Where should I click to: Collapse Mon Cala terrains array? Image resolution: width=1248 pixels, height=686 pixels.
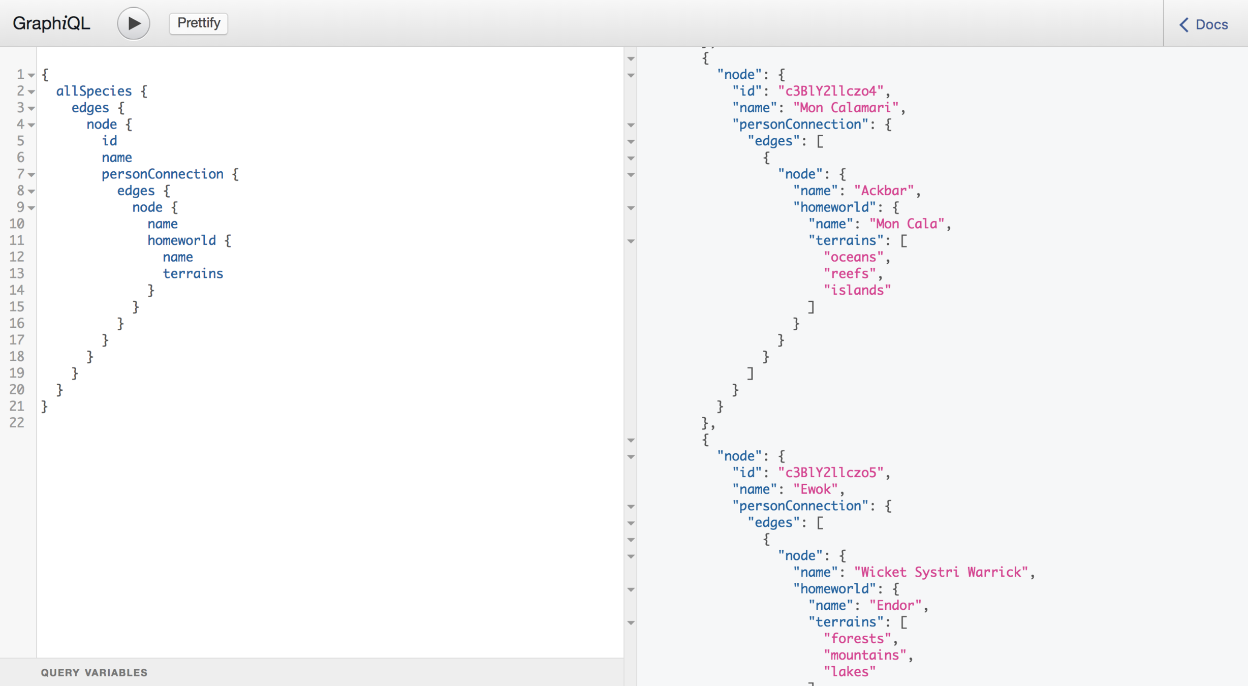[631, 241]
